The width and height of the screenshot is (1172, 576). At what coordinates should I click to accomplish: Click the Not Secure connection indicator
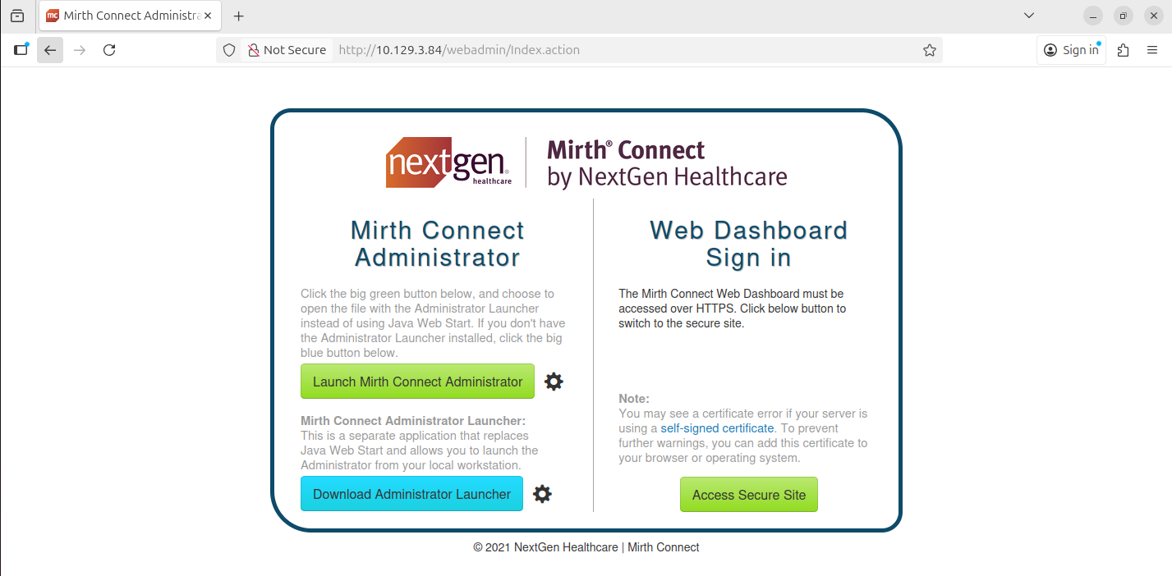pos(287,50)
